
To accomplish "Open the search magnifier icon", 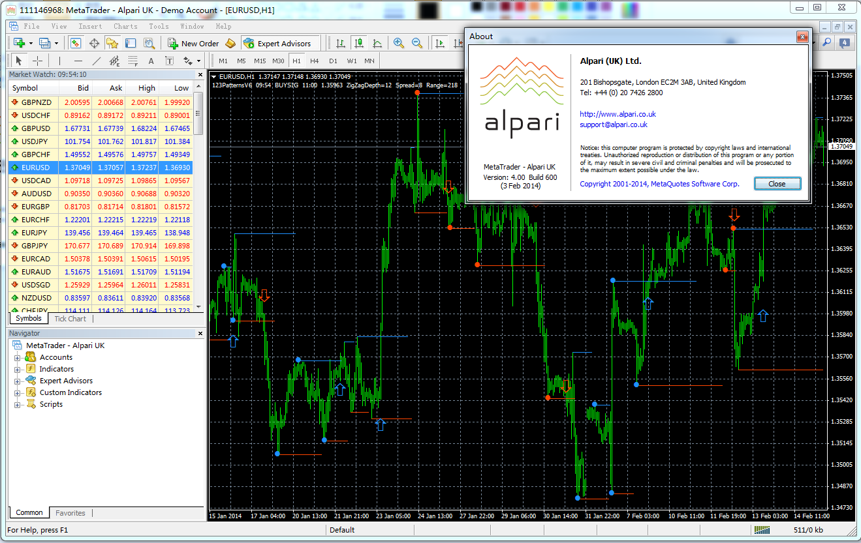I will pos(827,43).
